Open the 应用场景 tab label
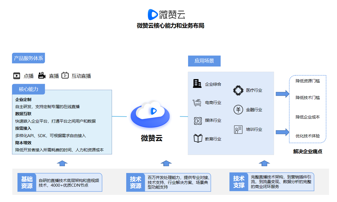Viewport: 337px width, 202px height. [x=204, y=61]
